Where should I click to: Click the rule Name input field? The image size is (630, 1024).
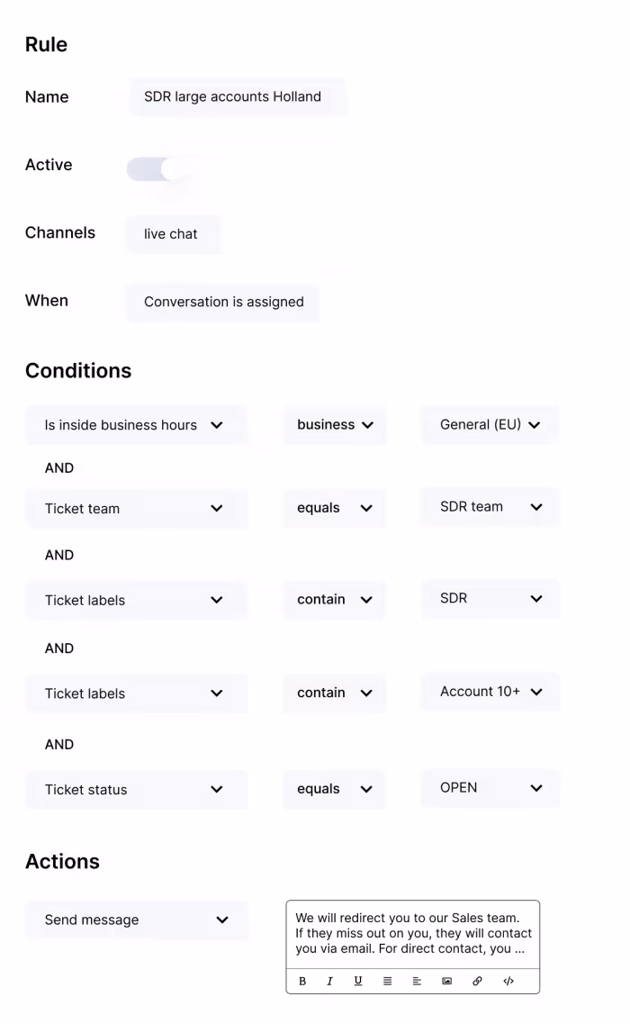(237, 96)
